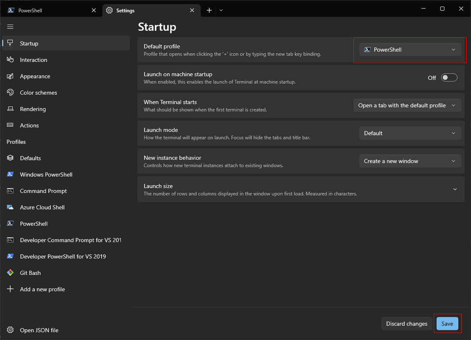471x340 pixels.
Task: Open the new tab profile dropdown arrow
Action: [x=221, y=10]
